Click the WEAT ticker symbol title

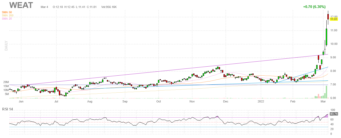(x=22, y=5)
